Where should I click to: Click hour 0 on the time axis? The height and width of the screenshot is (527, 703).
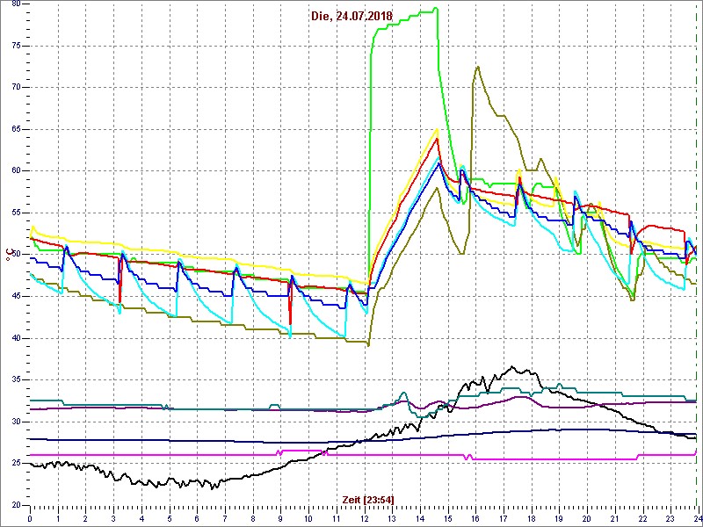[x=30, y=519]
